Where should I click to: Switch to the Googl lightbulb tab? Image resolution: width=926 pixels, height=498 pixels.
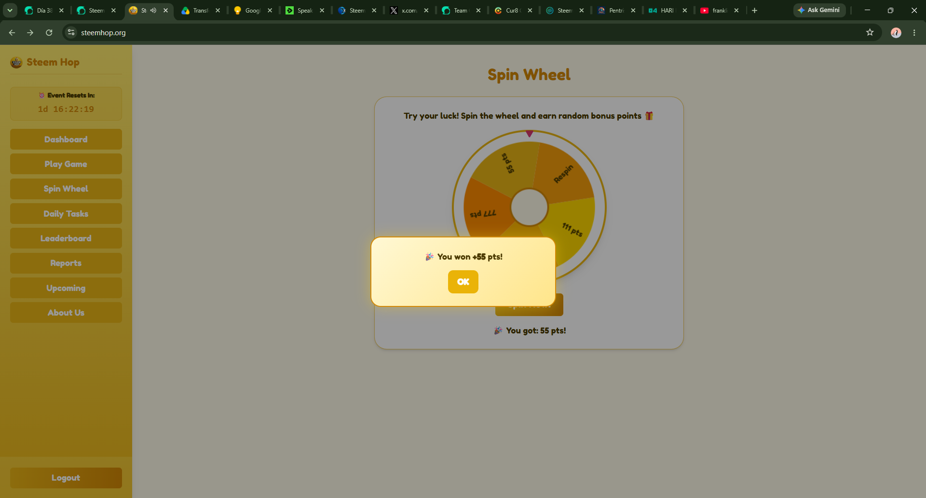[x=252, y=10]
